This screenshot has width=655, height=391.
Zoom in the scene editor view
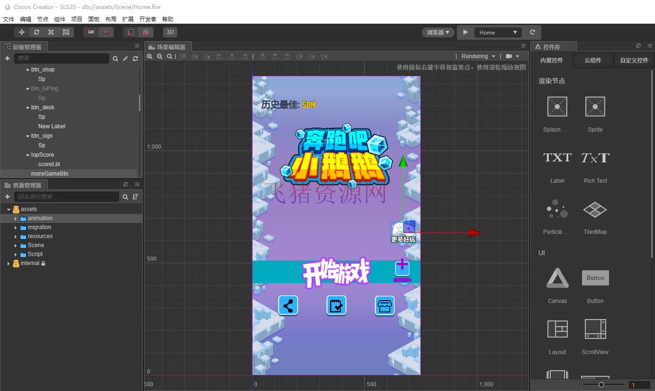pyautogui.click(x=150, y=56)
